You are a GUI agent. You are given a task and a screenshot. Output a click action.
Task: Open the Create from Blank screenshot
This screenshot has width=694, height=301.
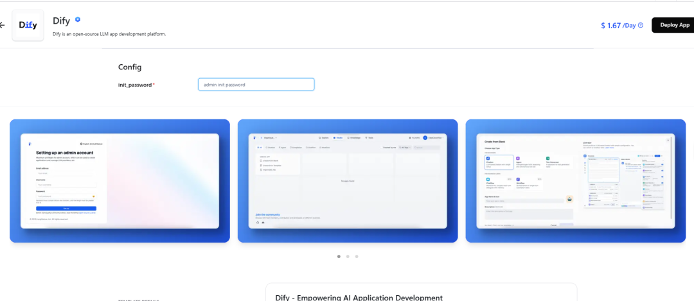tap(576, 180)
